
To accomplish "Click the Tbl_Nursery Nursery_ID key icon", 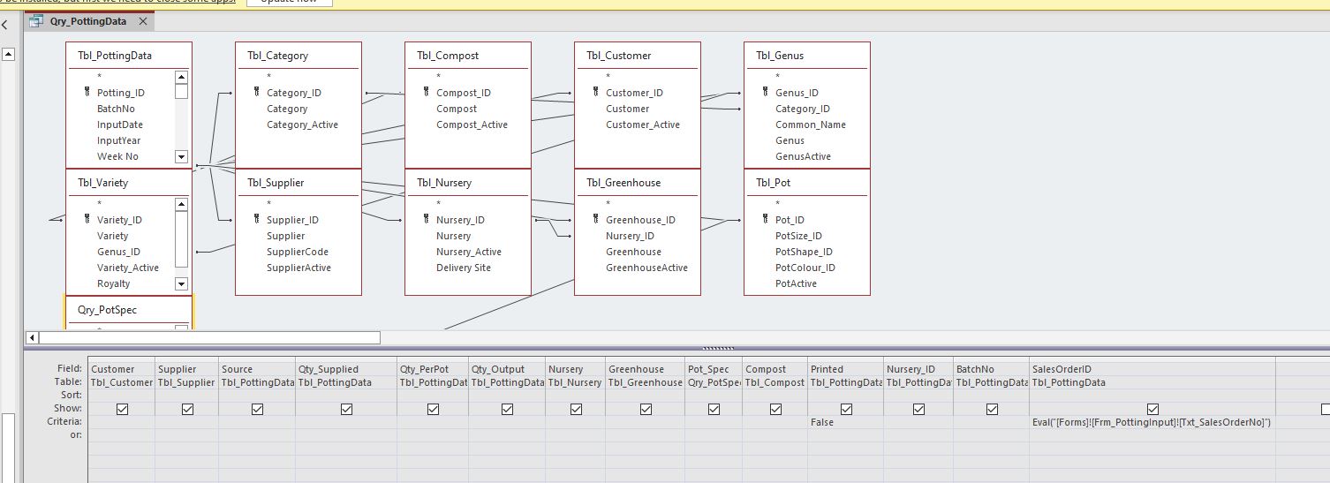I will [427, 219].
